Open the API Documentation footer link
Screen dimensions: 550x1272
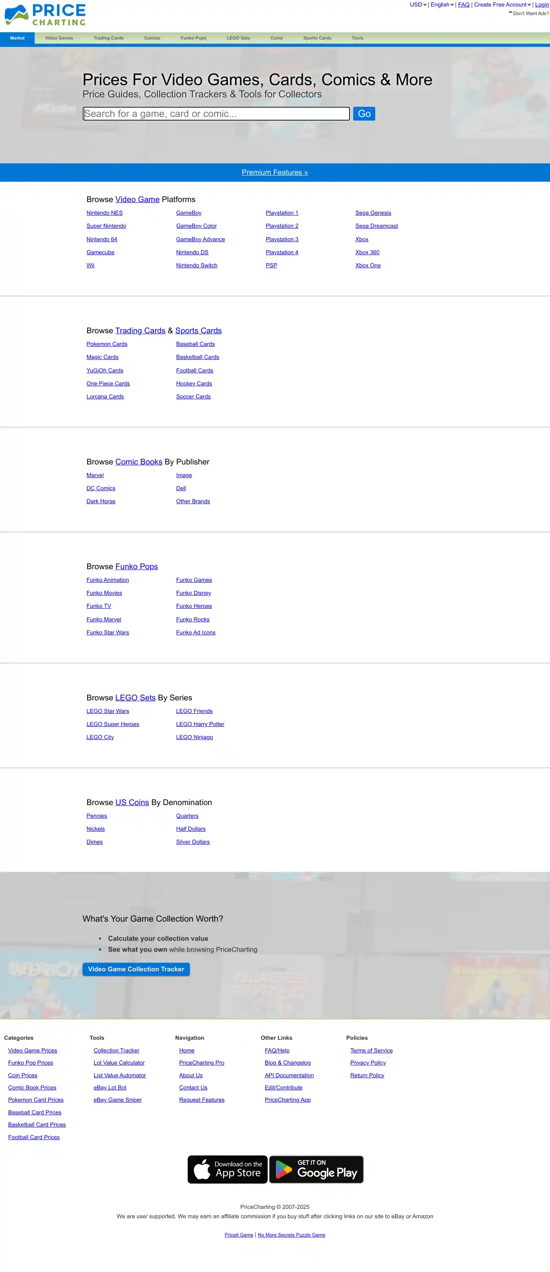(289, 1075)
